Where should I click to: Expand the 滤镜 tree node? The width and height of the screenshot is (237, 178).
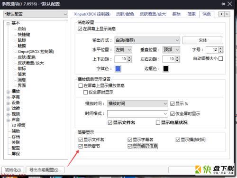[x=8, y=109]
